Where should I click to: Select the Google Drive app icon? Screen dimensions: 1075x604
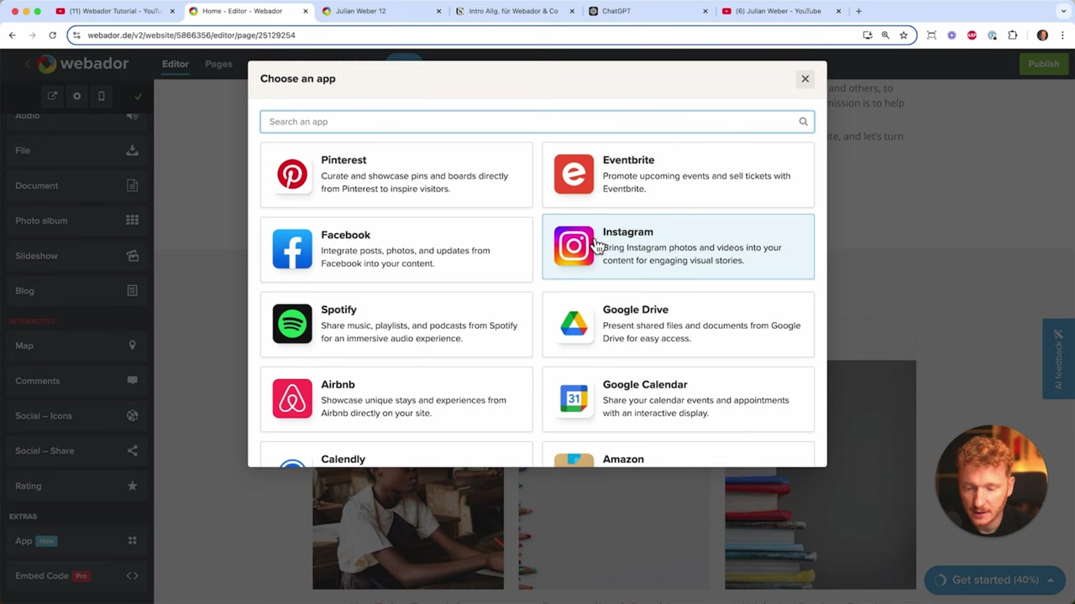(574, 324)
